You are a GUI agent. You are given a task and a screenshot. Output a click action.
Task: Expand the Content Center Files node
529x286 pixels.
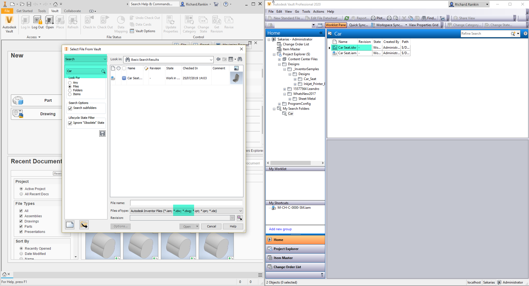tap(279, 59)
